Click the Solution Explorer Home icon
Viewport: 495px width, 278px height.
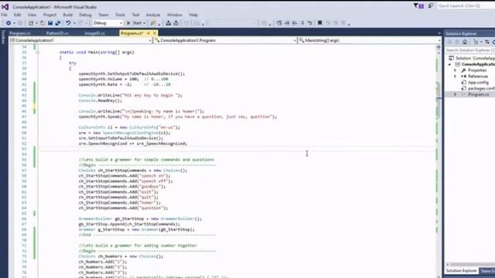465,42
